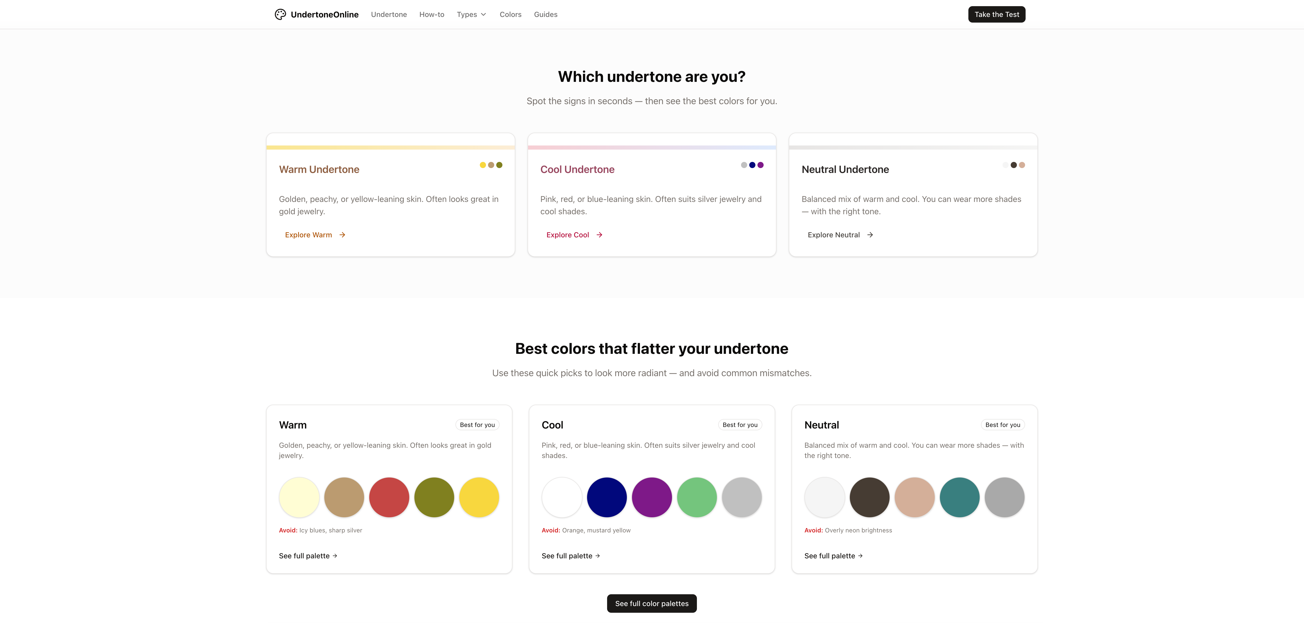The height and width of the screenshot is (623, 1304).
Task: Open the Undertone menu item
Action: tap(389, 14)
